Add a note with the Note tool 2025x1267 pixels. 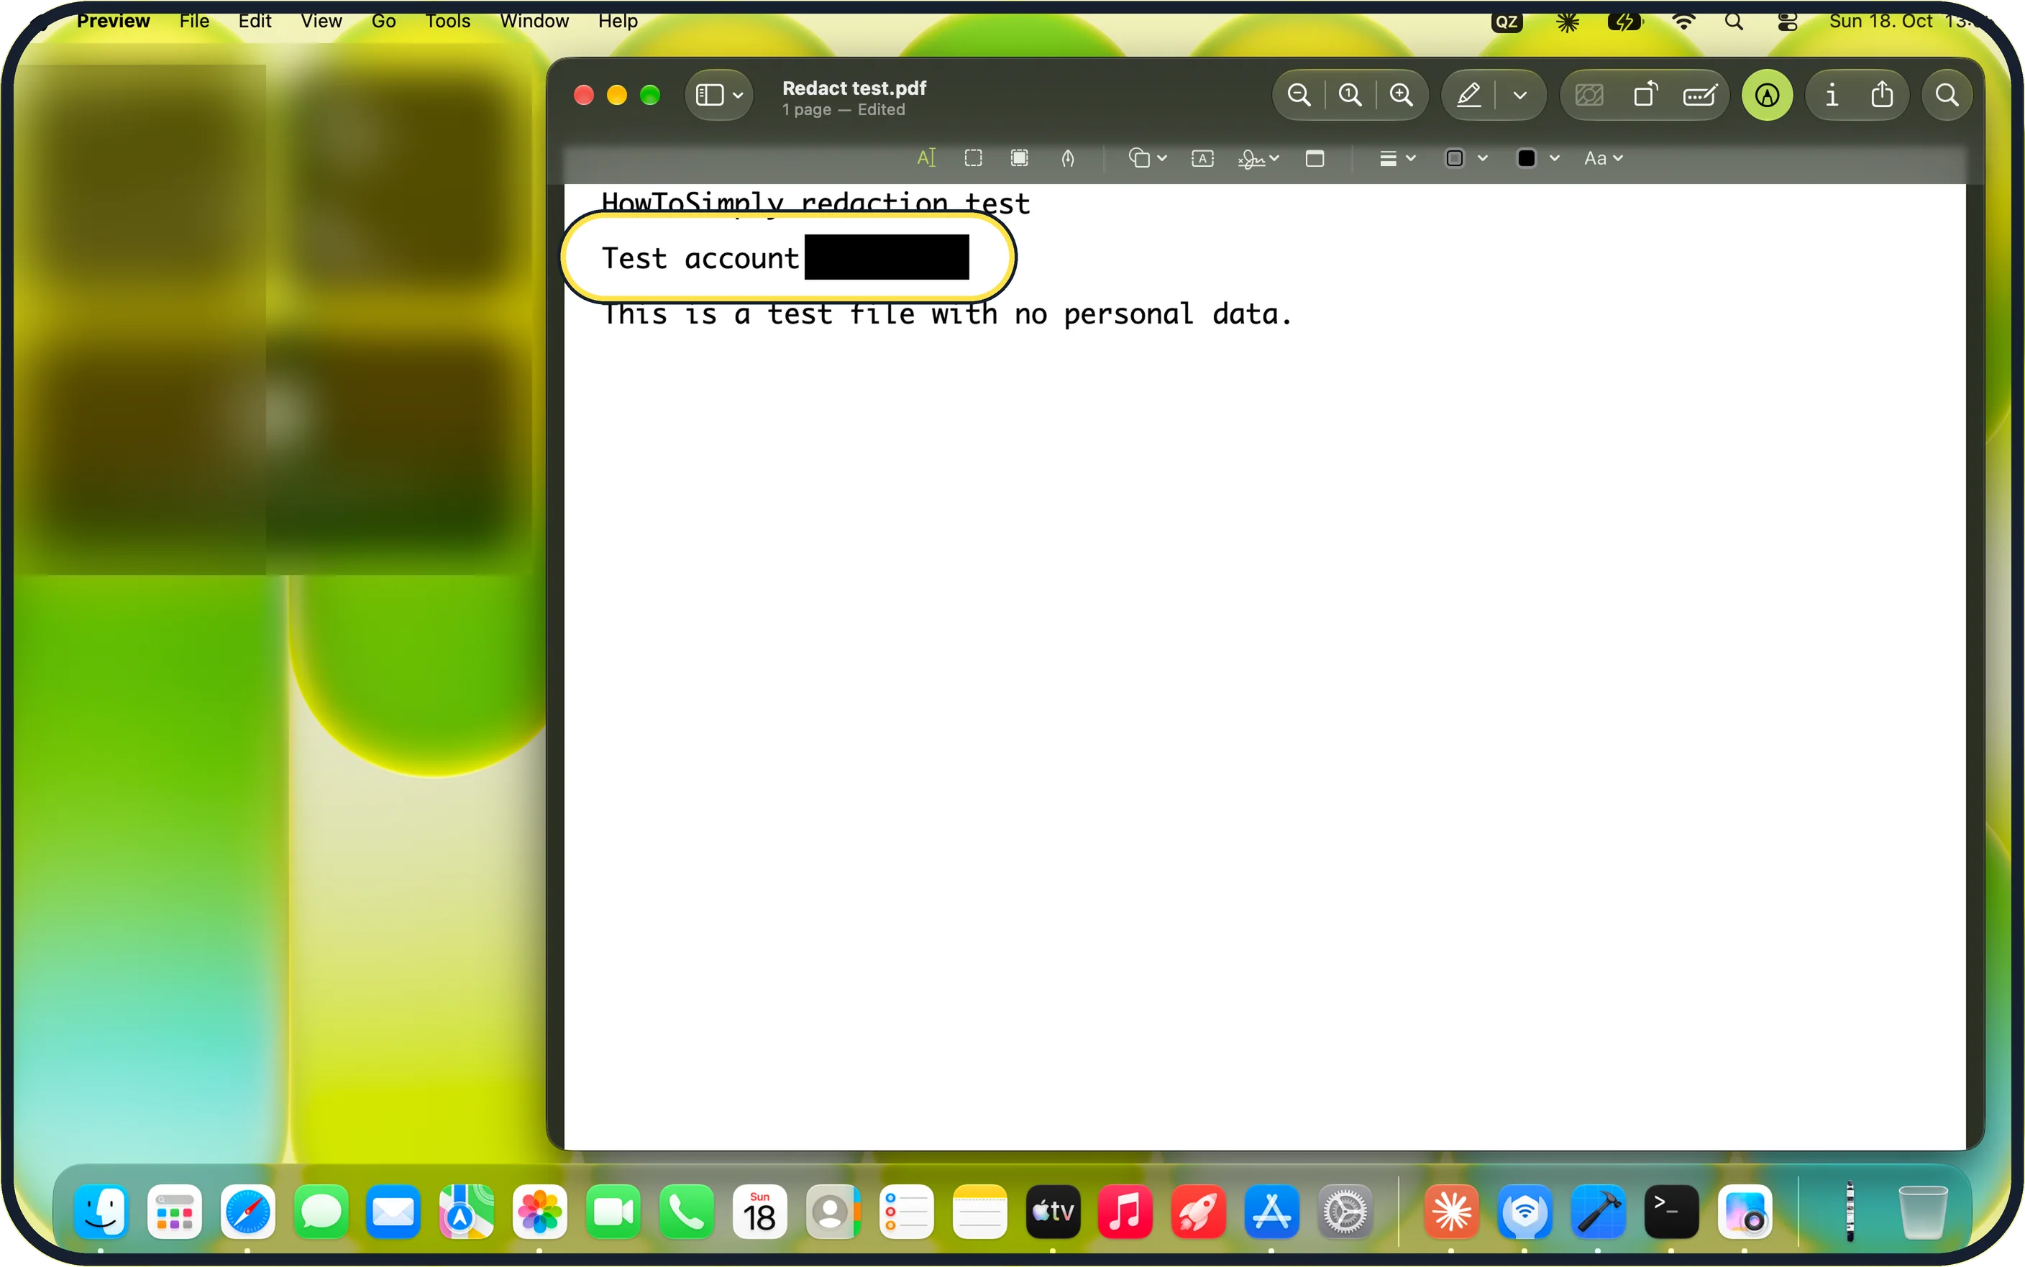(x=1315, y=157)
